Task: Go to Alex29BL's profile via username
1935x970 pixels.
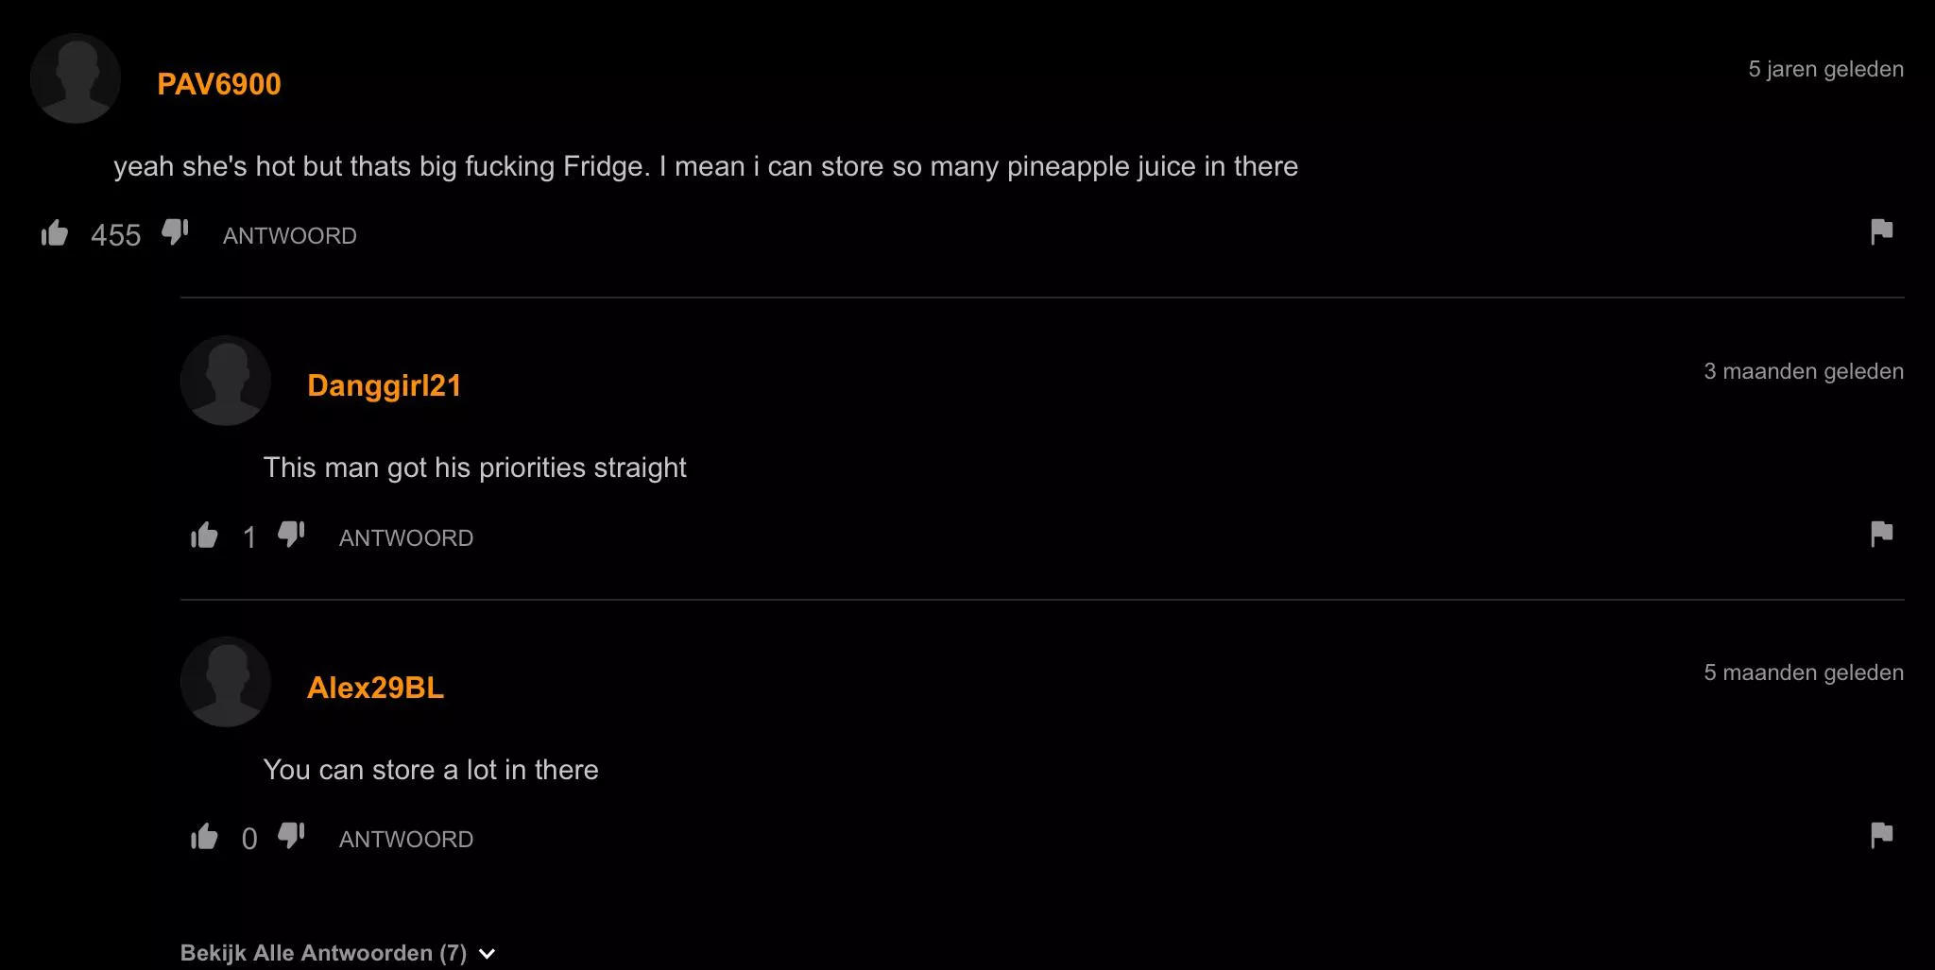Action: [x=375, y=688]
